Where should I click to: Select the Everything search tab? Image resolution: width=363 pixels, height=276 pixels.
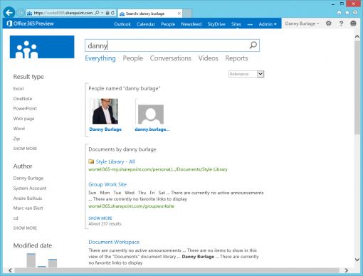tap(100, 58)
